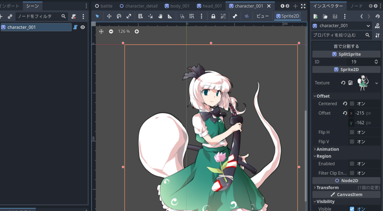Screen dimensions: 383x211
Task: Click the group selected nodes icon
Action: 223,16
